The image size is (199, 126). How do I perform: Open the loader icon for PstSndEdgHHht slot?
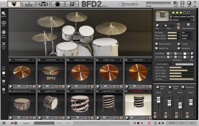click(10, 60)
